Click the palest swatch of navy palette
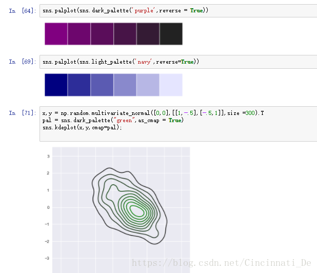The height and width of the screenshot is (273, 317). pyautogui.click(x=171, y=85)
